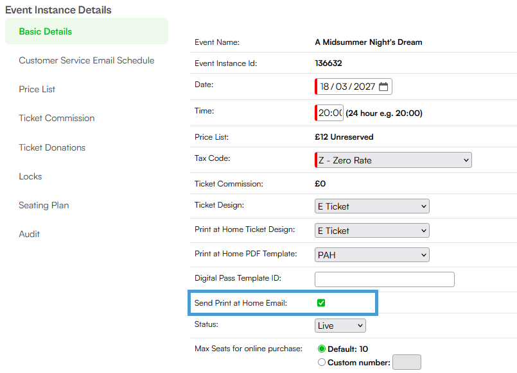Uncheck Send Print at Home Email checkbox
The image size is (517, 373).
[x=321, y=303]
